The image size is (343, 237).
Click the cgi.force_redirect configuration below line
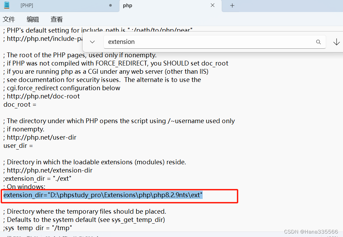coord(62,88)
